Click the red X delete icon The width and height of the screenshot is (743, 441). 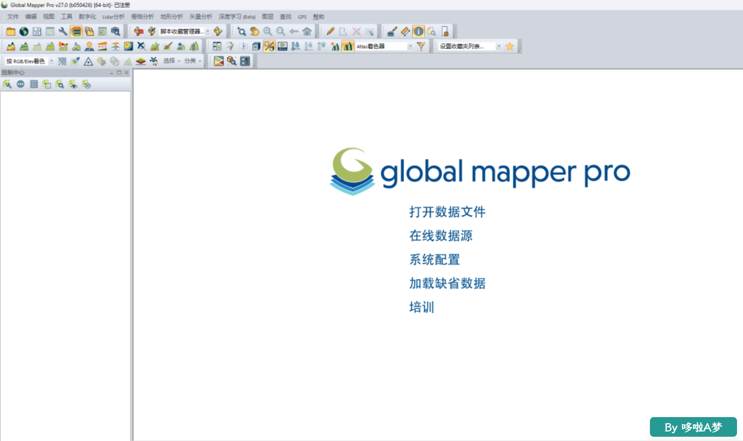pyautogui.click(x=357, y=32)
